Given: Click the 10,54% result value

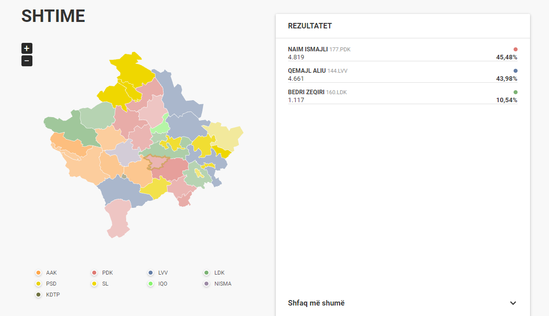Looking at the screenshot, I should click(x=507, y=100).
